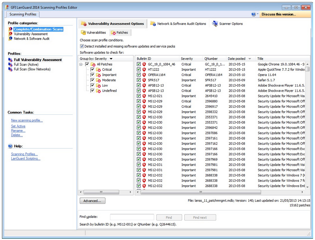Click the Advanced... button

click(92, 201)
